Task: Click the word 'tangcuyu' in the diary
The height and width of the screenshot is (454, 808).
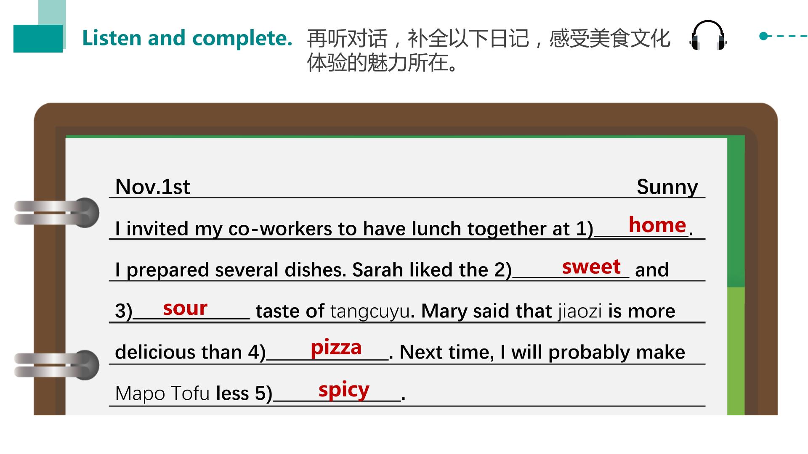Action: (x=370, y=311)
